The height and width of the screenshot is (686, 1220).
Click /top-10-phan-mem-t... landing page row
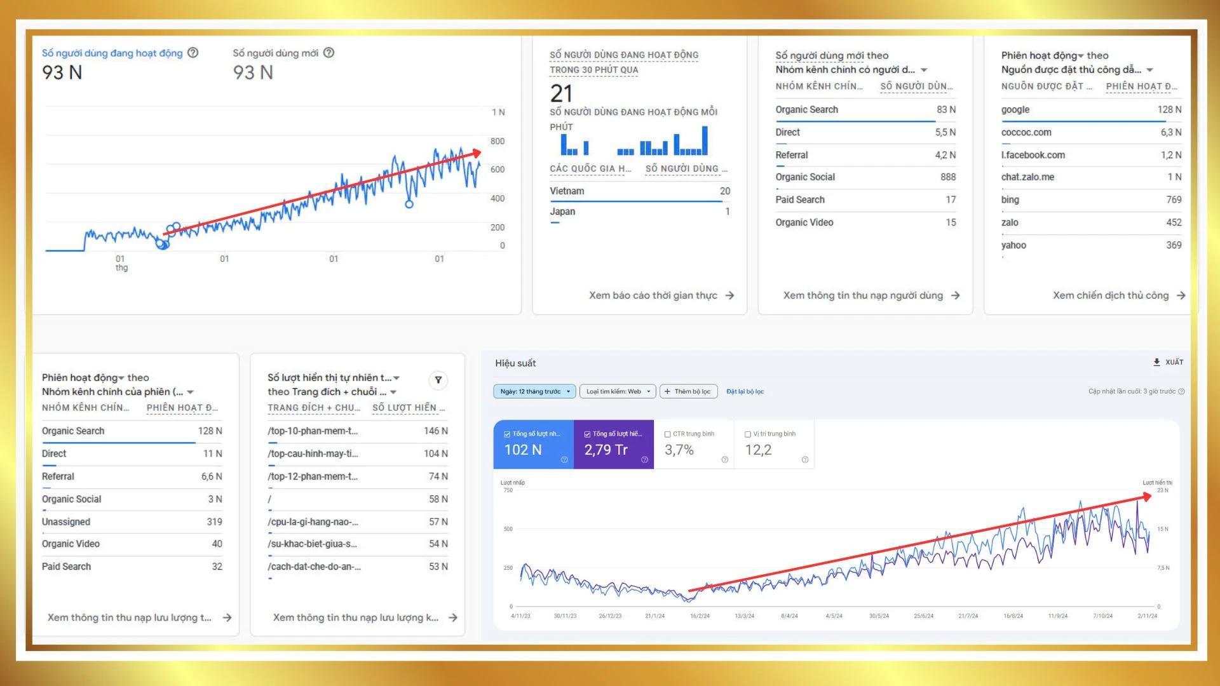click(x=358, y=431)
